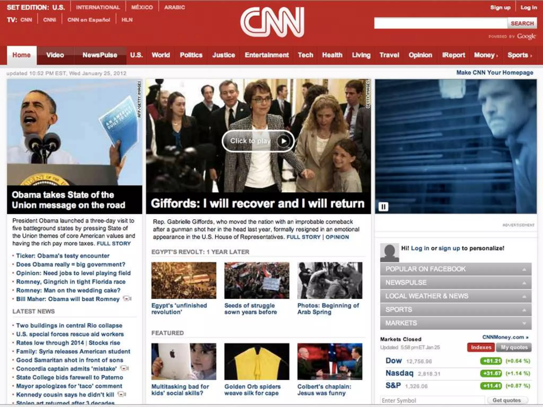Viewport: 543px width, 407px height.
Task: Set edition to International
Action: [x=98, y=7]
